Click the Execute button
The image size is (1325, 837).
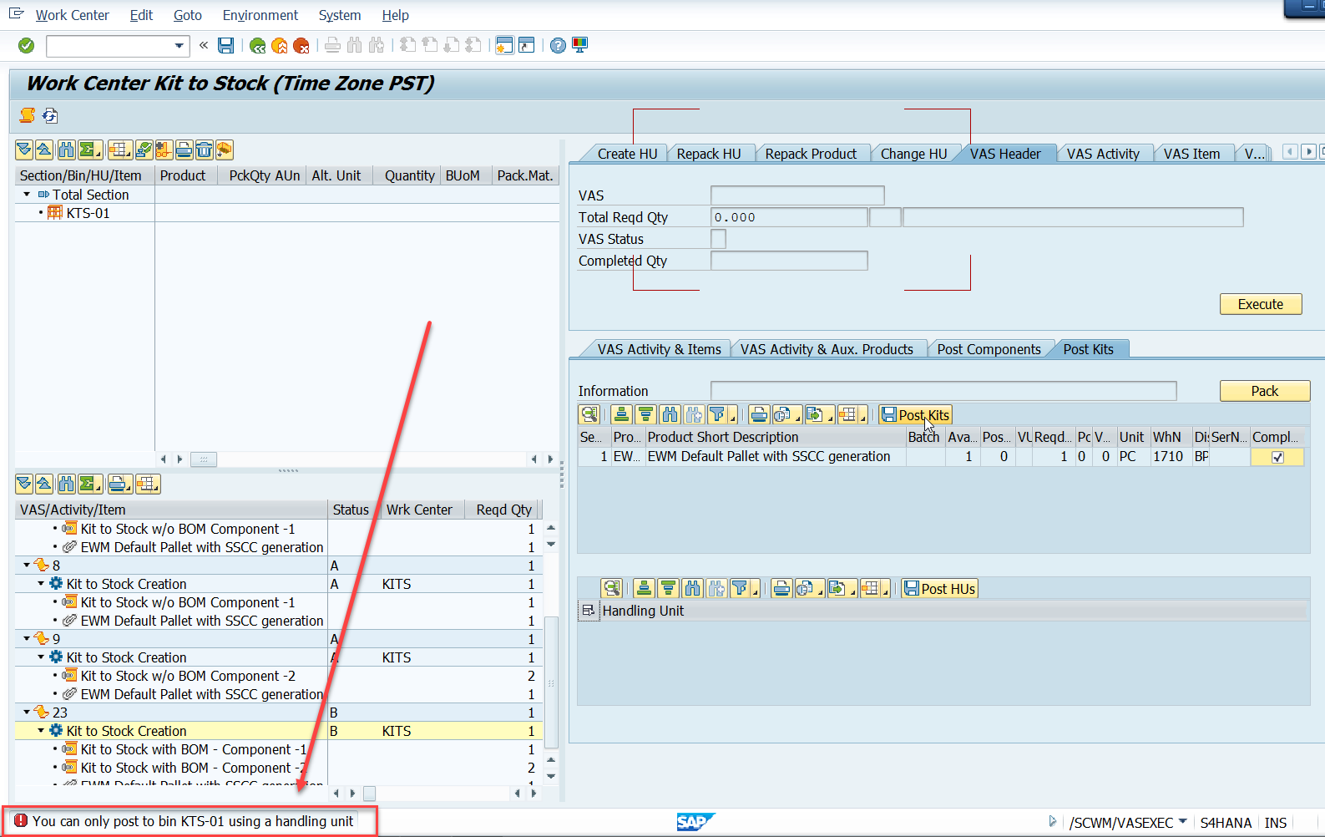1261,304
